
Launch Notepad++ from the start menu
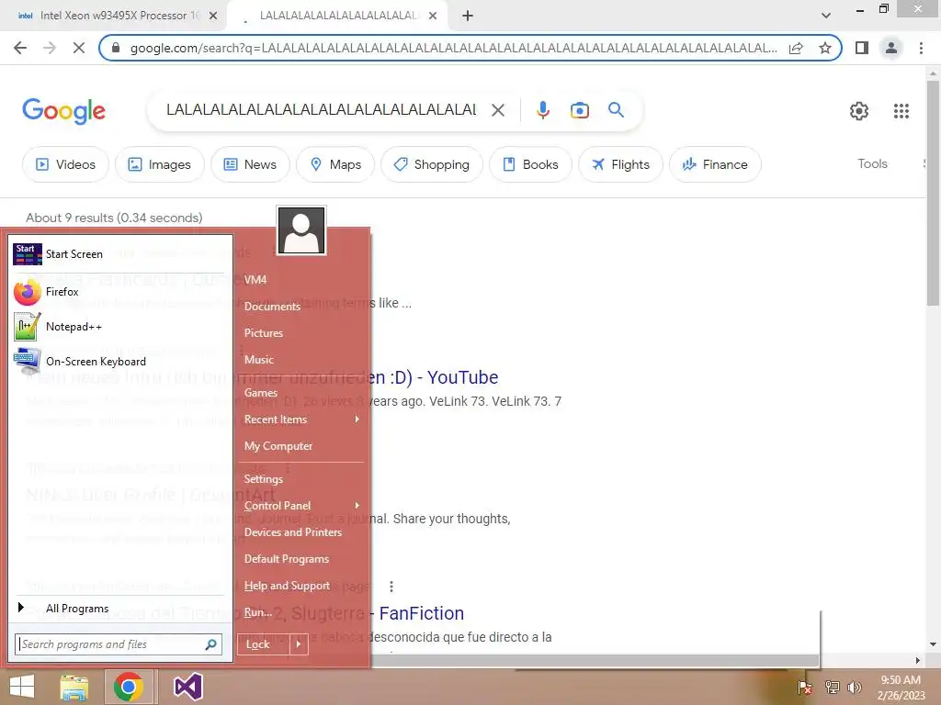coord(119,327)
